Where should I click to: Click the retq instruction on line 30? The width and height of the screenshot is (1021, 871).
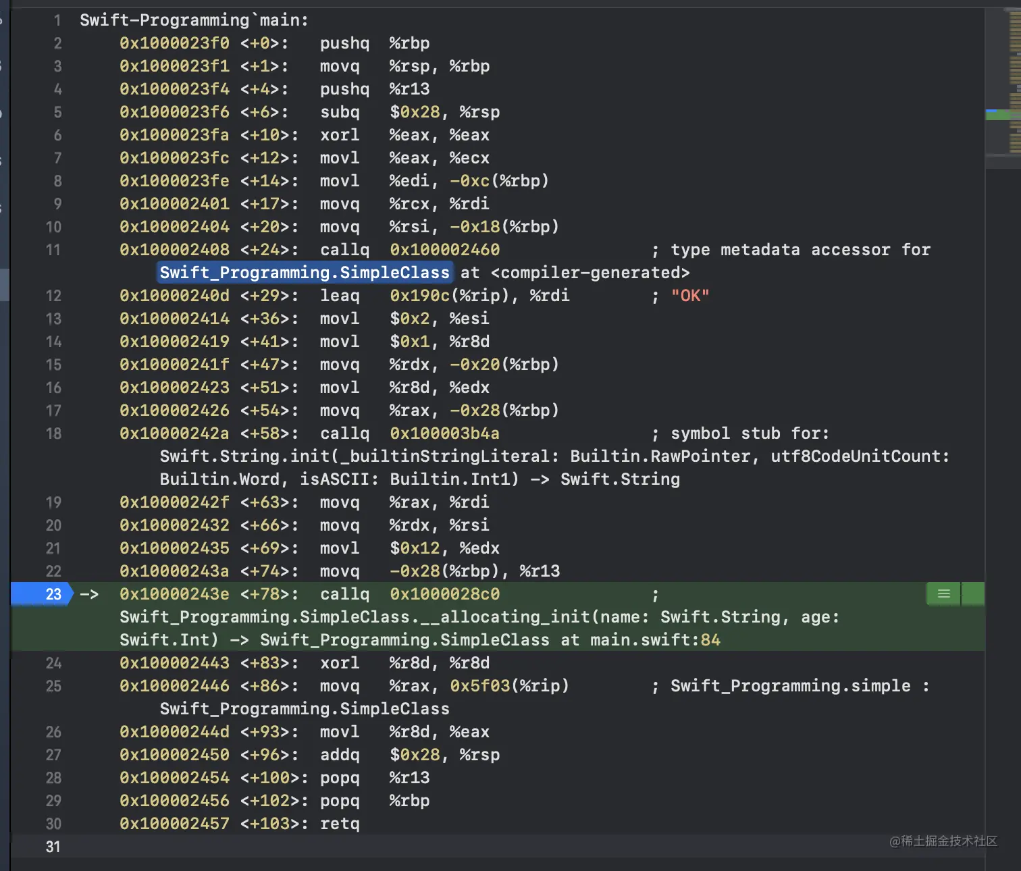pyautogui.click(x=340, y=824)
